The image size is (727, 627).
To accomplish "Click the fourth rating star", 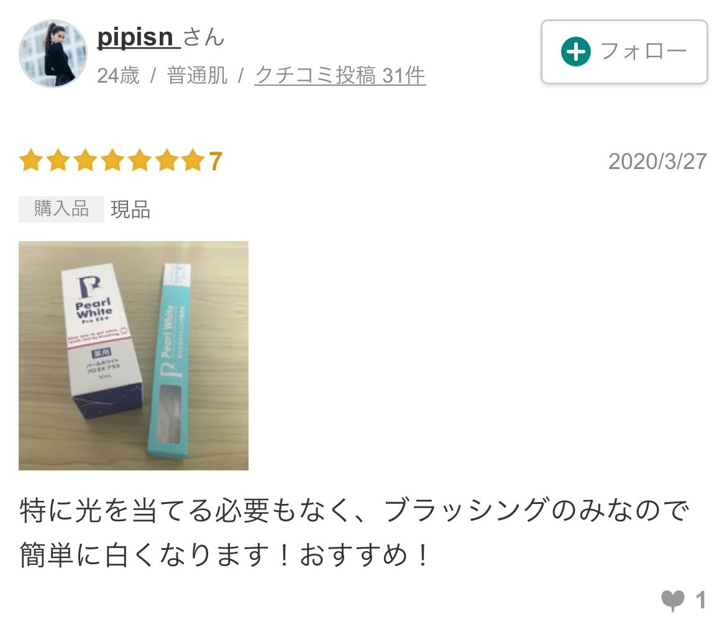I will point(112,160).
